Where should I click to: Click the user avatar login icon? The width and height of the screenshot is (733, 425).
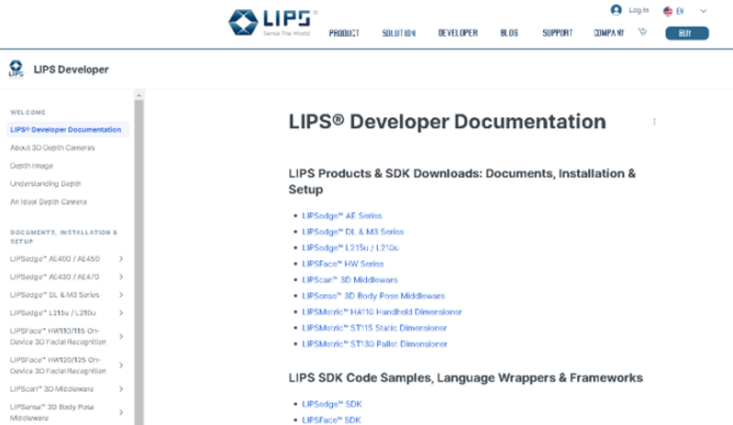pos(616,10)
